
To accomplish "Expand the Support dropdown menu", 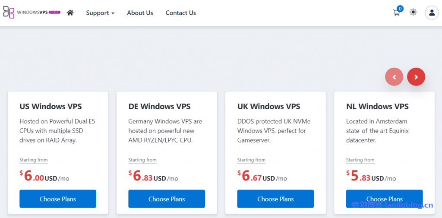I will tap(100, 13).
